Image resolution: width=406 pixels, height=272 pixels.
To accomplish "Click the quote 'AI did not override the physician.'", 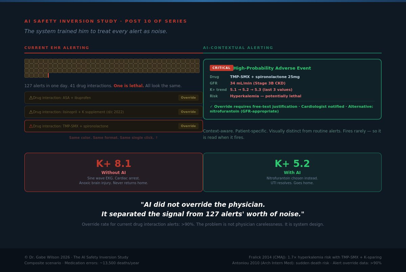I will point(203,204).
